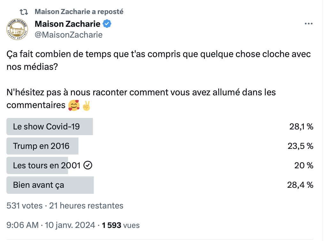This screenshot has width=325, height=241.
Task: Select the 'Bien avant ça' poll option
Action: click(x=160, y=185)
